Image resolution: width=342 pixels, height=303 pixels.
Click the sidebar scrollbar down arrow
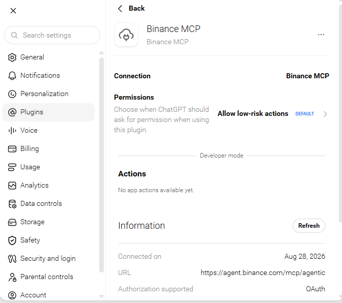[101, 296]
